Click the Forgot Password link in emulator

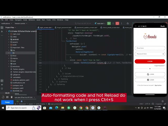(x=160, y=66)
